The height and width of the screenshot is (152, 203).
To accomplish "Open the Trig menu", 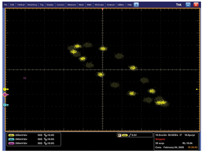I will tap(42, 5).
